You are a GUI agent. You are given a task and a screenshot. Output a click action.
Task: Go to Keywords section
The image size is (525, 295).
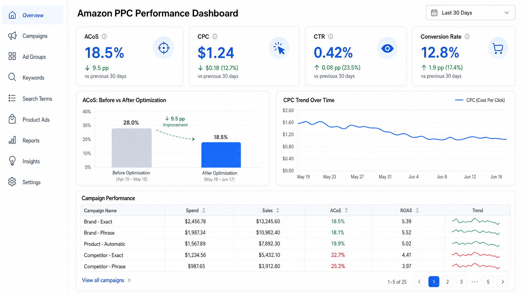click(33, 77)
